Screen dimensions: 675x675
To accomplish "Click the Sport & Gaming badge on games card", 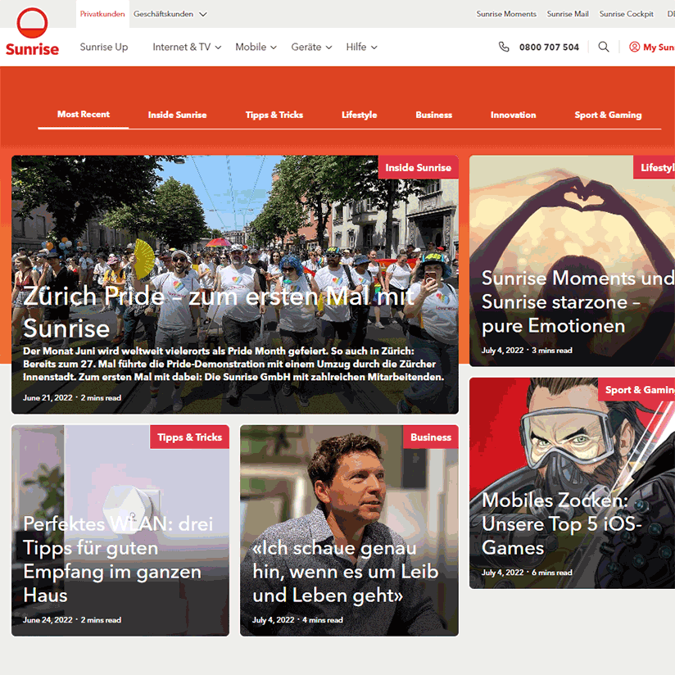I will 636,390.
